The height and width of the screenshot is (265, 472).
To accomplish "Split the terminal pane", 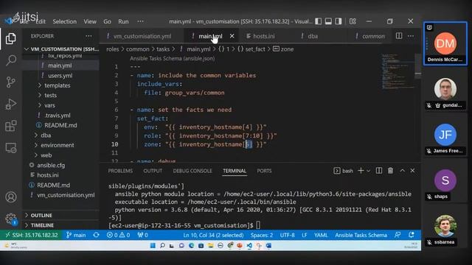I will tap(379, 171).
